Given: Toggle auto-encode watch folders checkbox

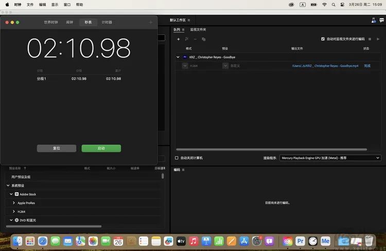Looking at the screenshot, I should tap(323, 39).
